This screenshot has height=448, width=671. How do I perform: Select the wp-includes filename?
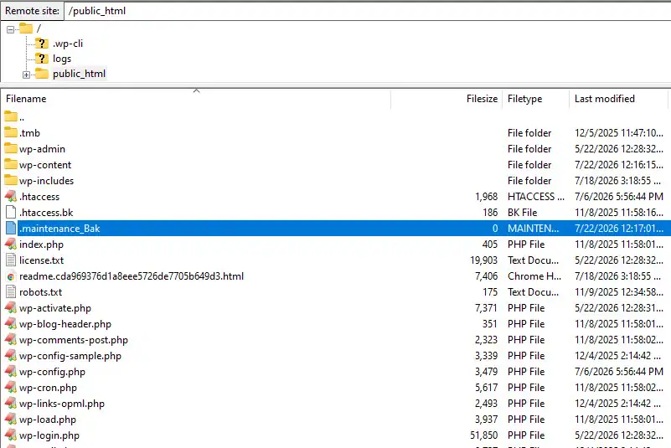(46, 181)
